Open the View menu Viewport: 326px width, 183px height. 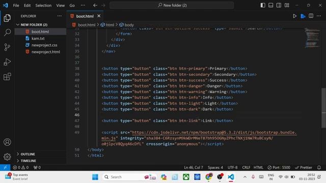pos(60,6)
